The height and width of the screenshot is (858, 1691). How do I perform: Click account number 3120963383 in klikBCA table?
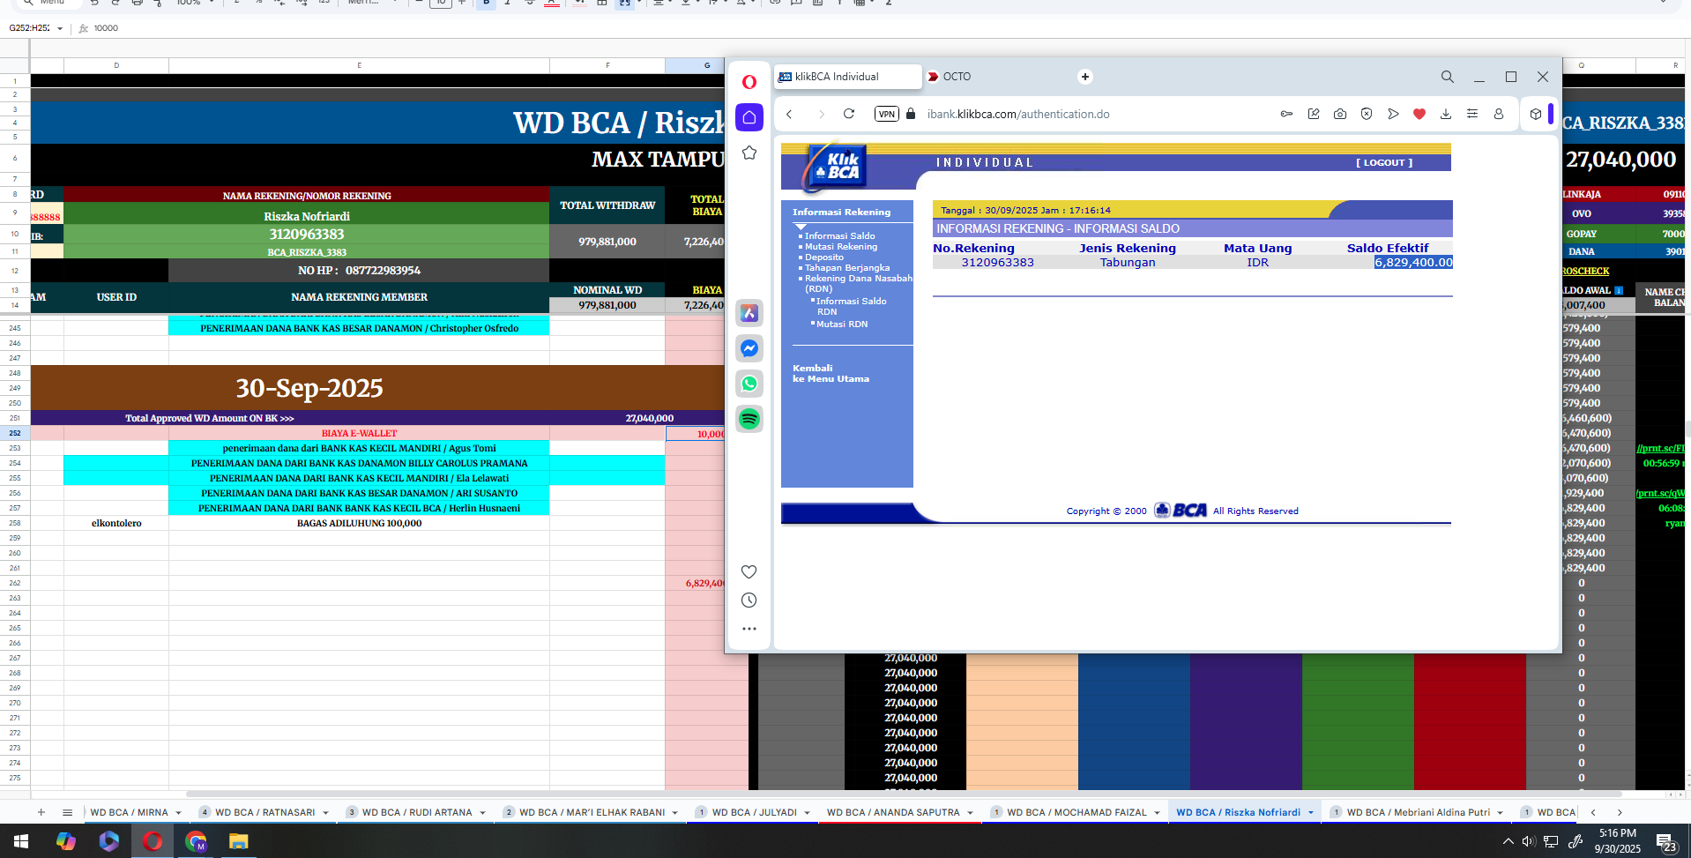pos(997,262)
